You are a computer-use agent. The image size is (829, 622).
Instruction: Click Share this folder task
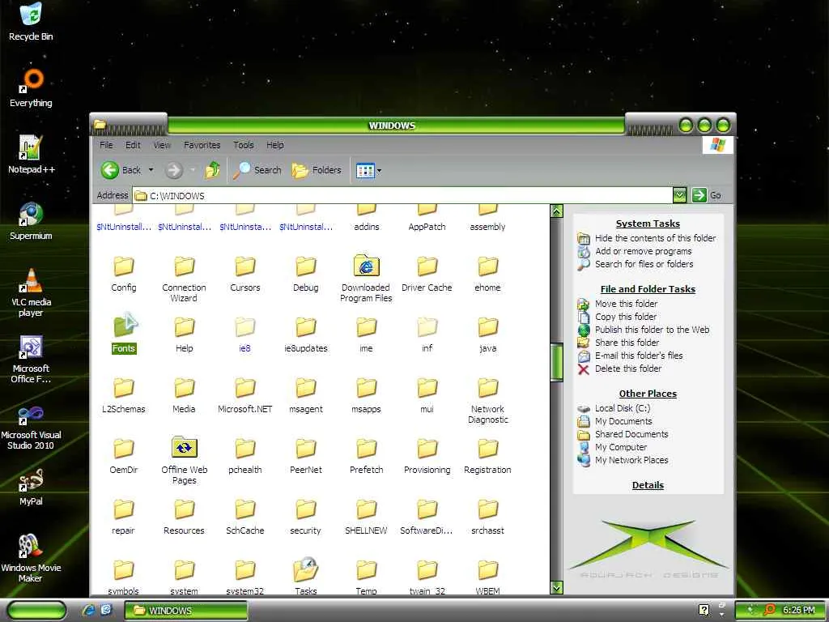point(627,343)
